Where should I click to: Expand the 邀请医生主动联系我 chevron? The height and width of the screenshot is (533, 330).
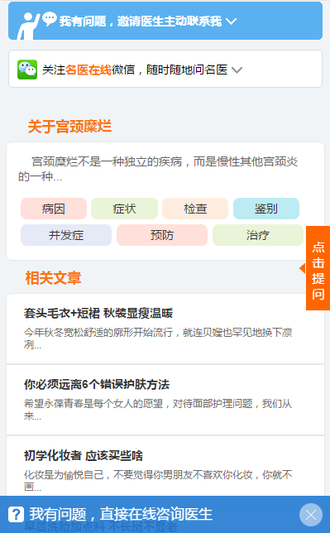pos(231,22)
